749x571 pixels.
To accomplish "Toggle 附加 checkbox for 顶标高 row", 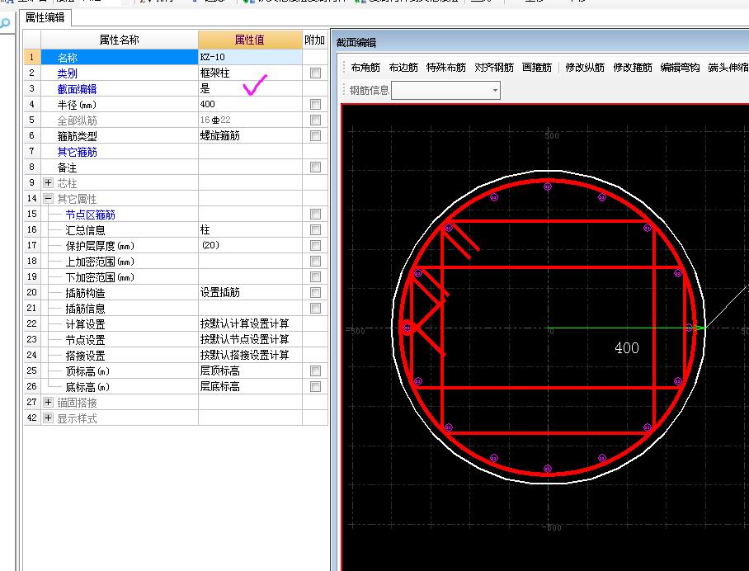I will tap(315, 370).
